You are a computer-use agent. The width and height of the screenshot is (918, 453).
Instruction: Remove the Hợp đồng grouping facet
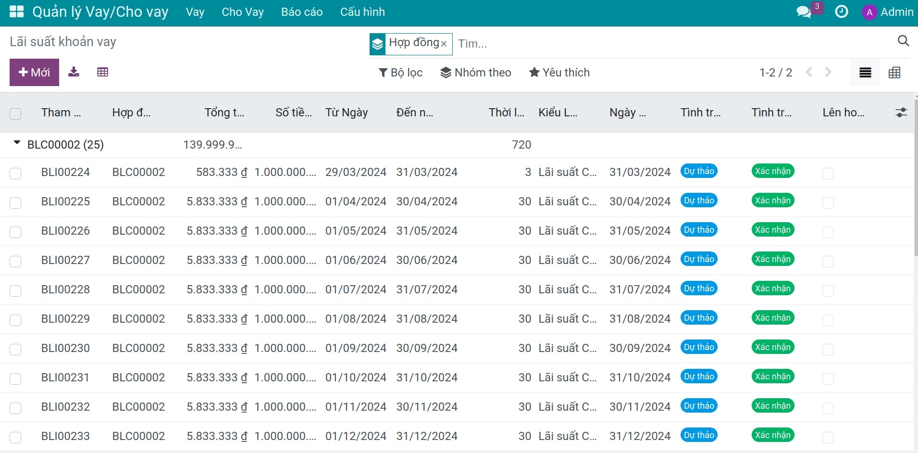point(444,44)
